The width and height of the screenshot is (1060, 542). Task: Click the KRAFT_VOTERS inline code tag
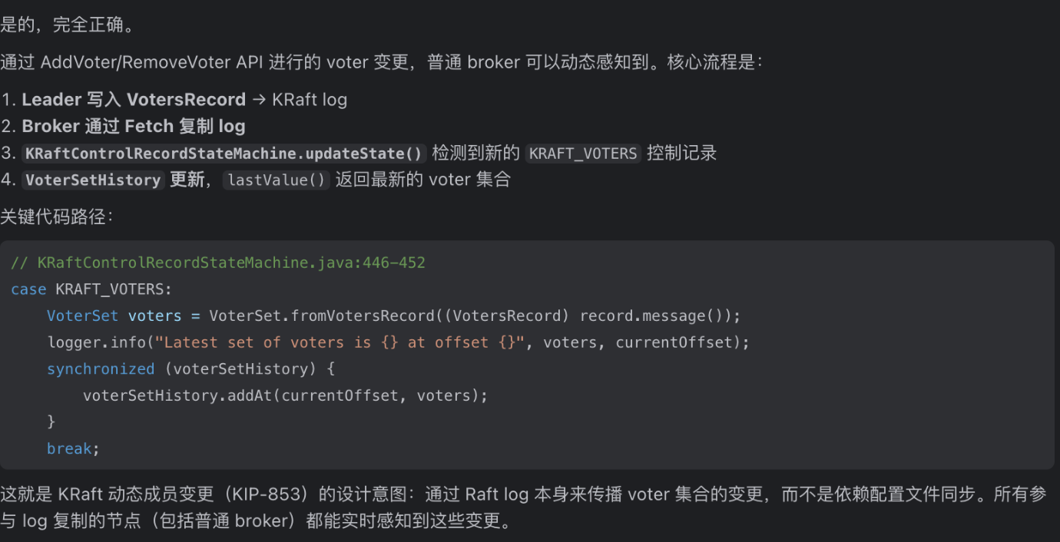tap(583, 154)
